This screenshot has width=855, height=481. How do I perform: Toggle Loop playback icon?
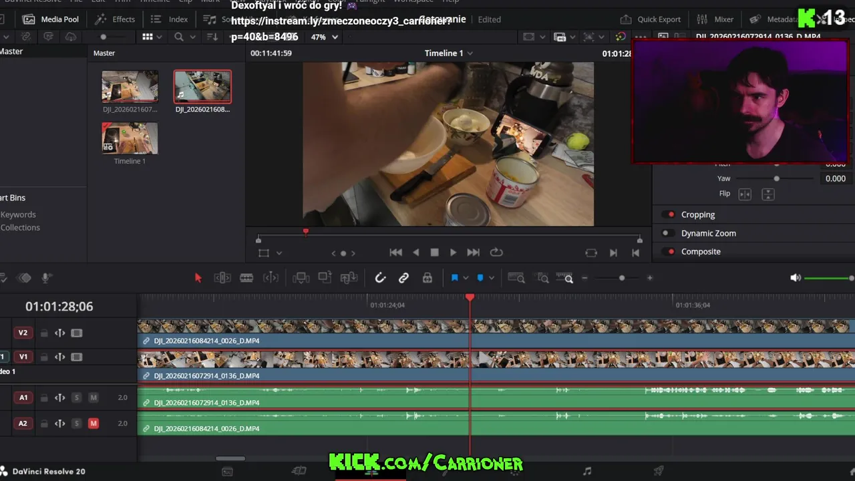click(496, 253)
